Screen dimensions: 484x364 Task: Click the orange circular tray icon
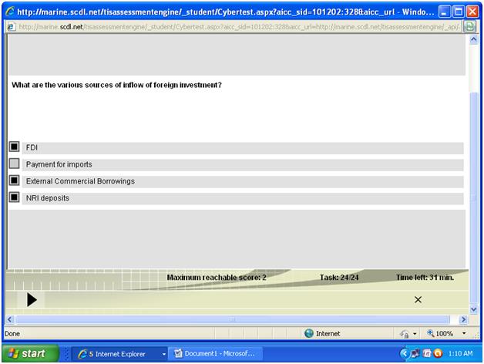(x=438, y=353)
